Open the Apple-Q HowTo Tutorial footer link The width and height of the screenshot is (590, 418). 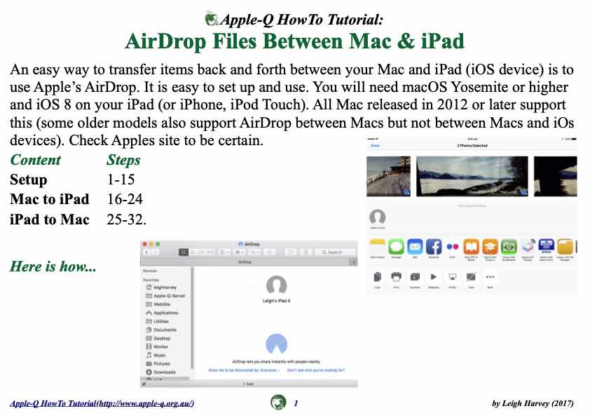102,403
